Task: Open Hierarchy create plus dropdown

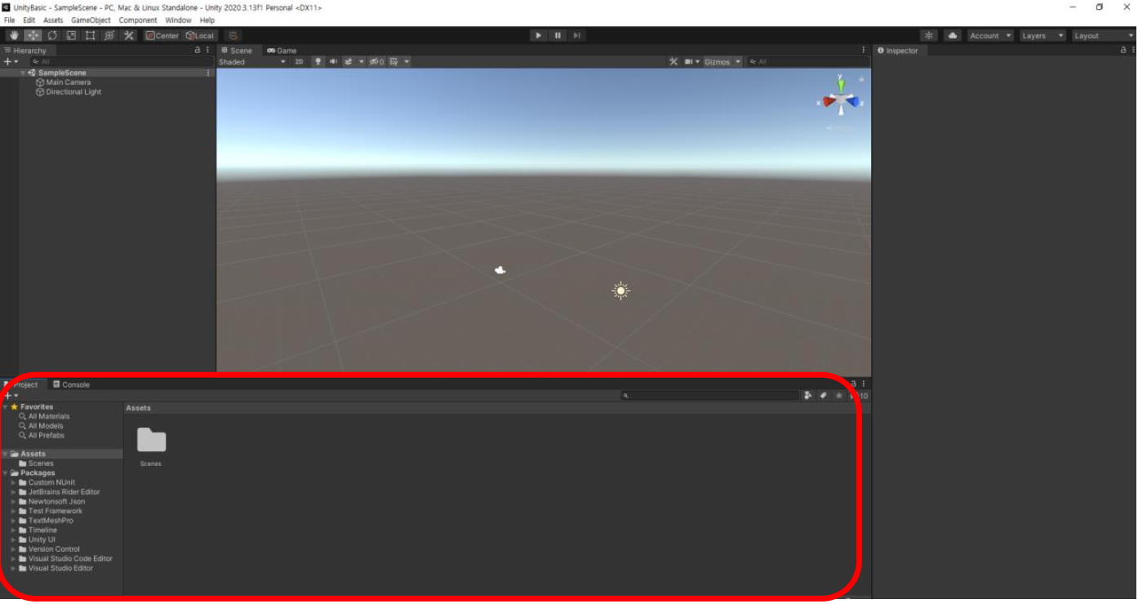Action: pos(11,62)
